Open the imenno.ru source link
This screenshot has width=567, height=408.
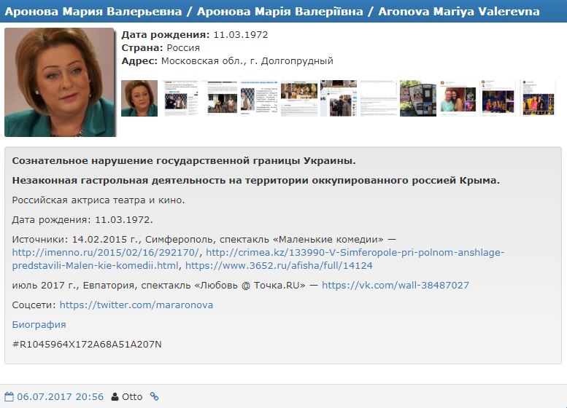click(105, 252)
